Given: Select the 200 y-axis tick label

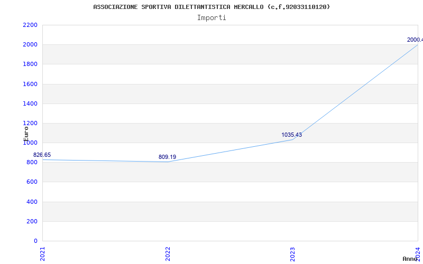Looking at the screenshot, I should pyautogui.click(x=32, y=222).
